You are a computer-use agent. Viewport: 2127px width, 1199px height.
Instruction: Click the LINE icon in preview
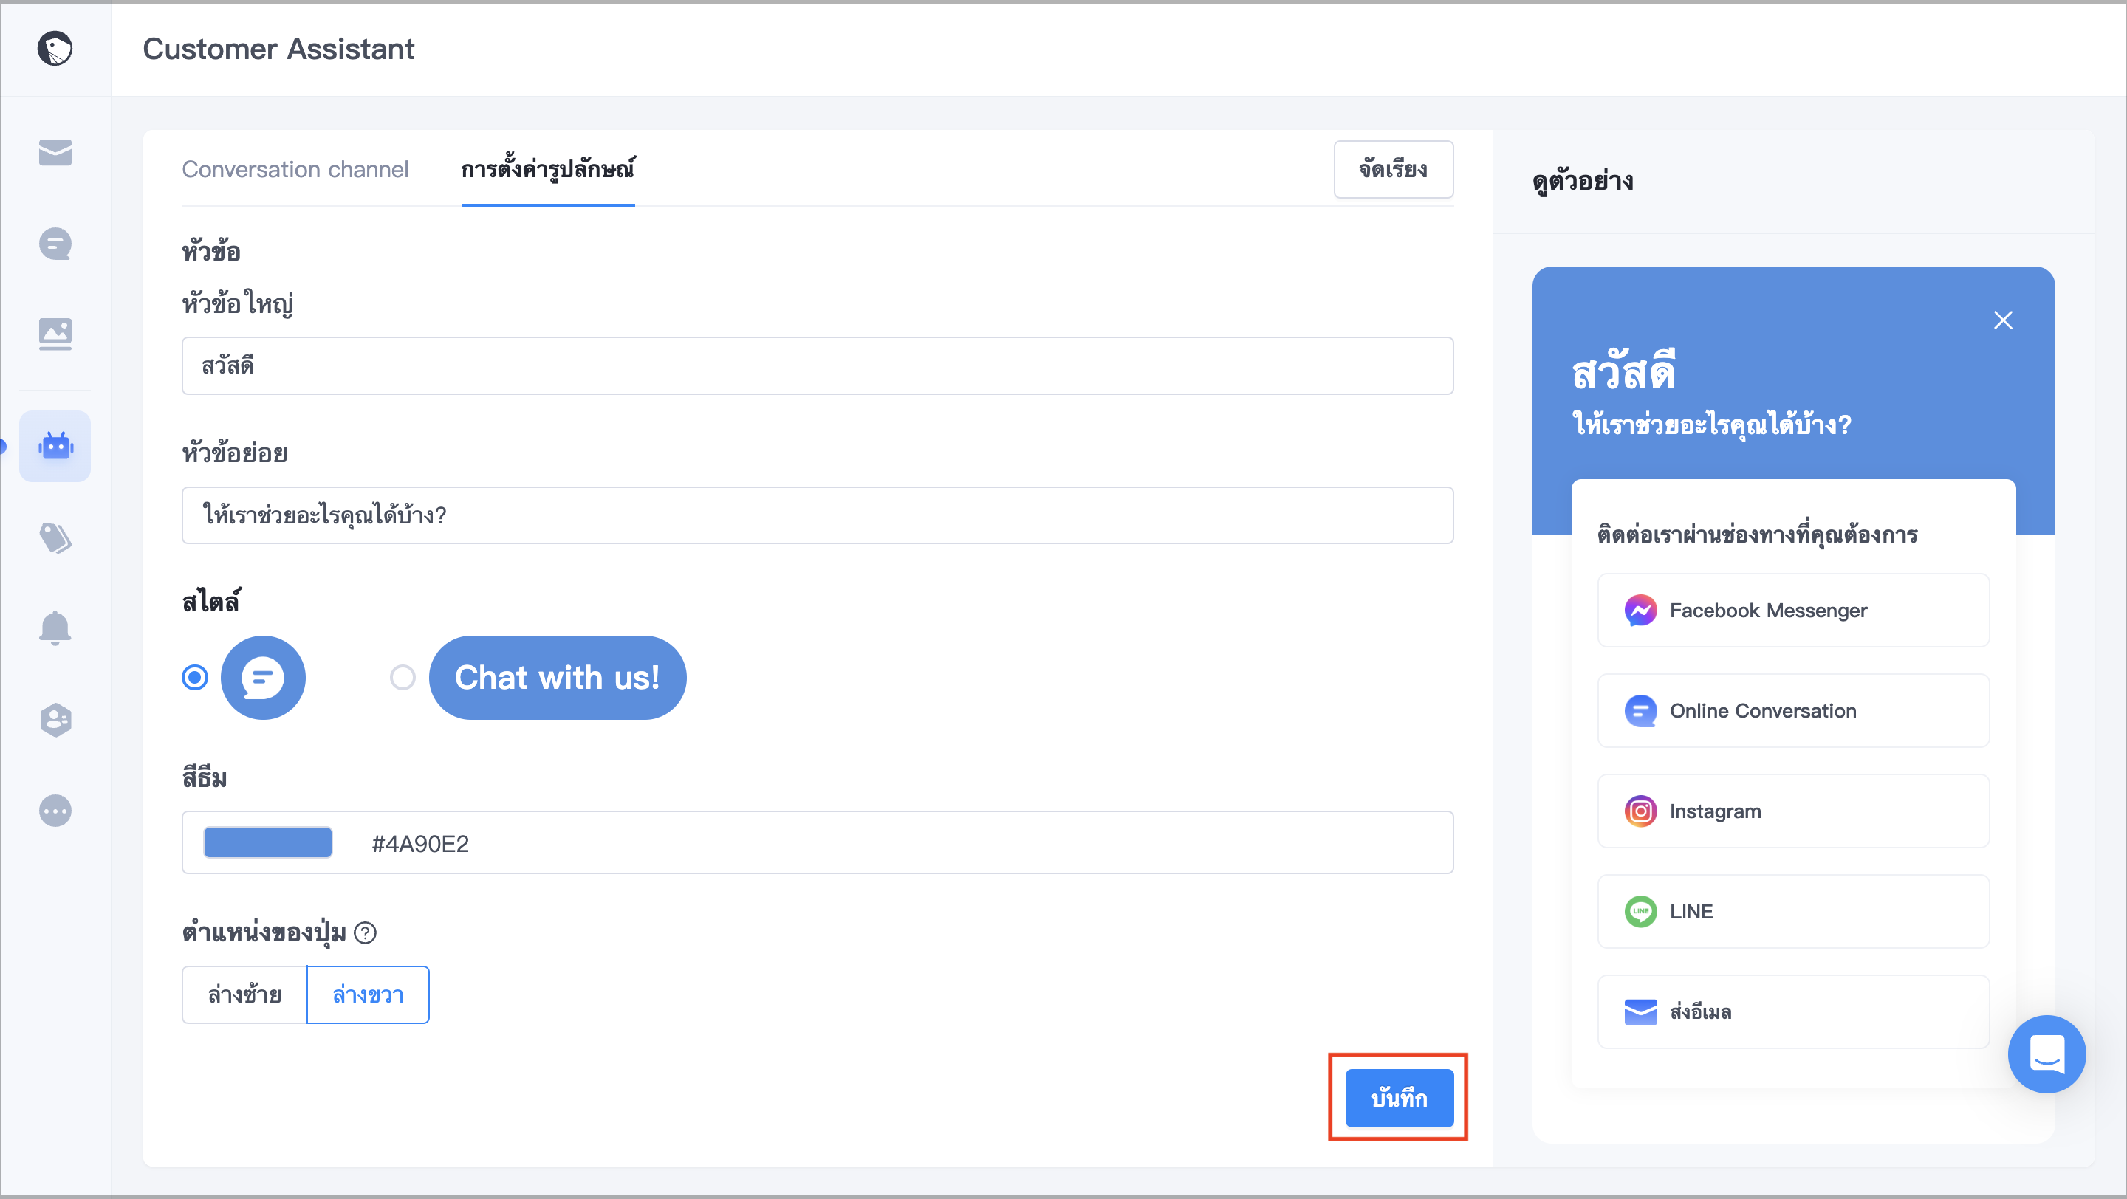1640,911
